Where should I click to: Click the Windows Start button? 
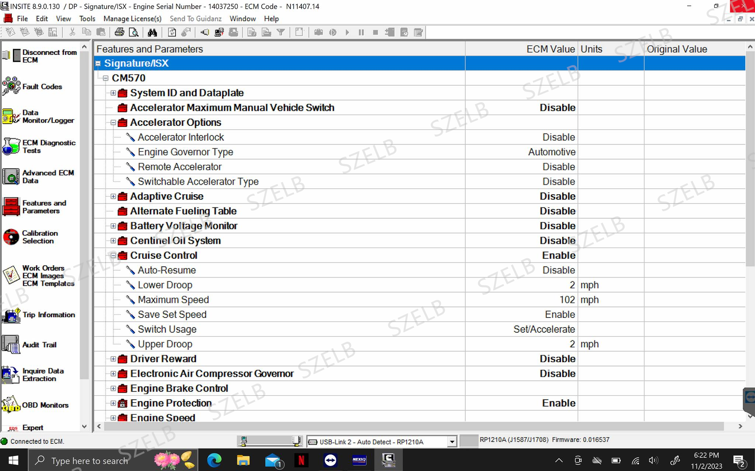[14, 460]
